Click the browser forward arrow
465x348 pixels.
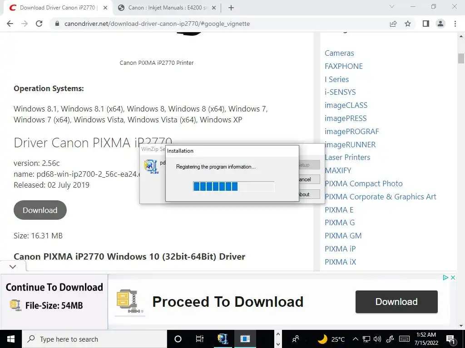(x=25, y=24)
